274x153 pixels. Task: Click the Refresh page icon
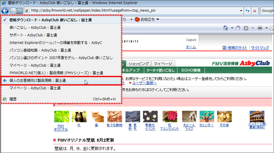(247, 11)
